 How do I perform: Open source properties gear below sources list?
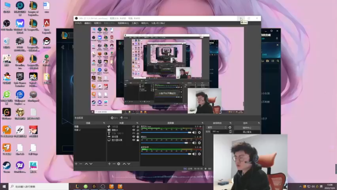point(119,164)
